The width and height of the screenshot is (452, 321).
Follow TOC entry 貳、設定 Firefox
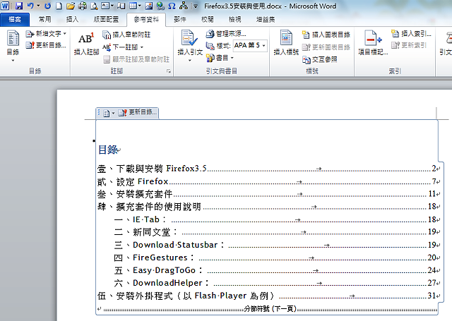pyautogui.click(x=267, y=181)
